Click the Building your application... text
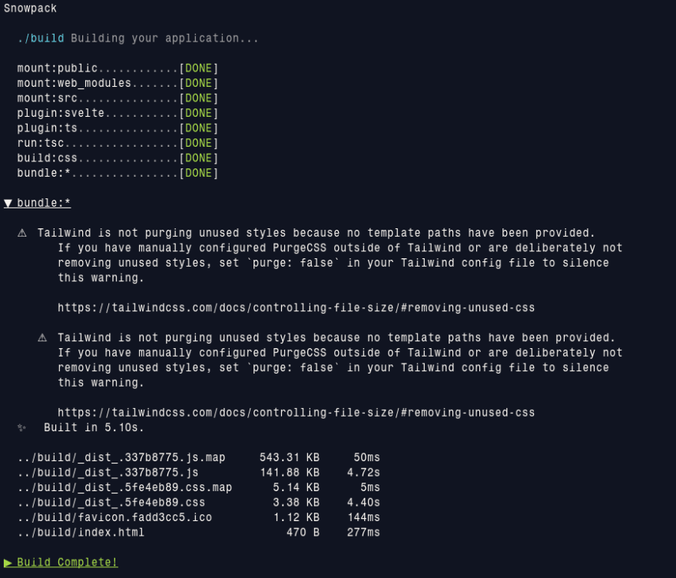Viewport: 676px width, 578px height. click(164, 38)
